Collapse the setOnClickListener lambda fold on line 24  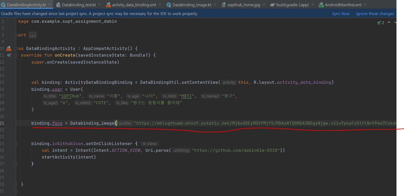pyautogui.click(x=16, y=144)
